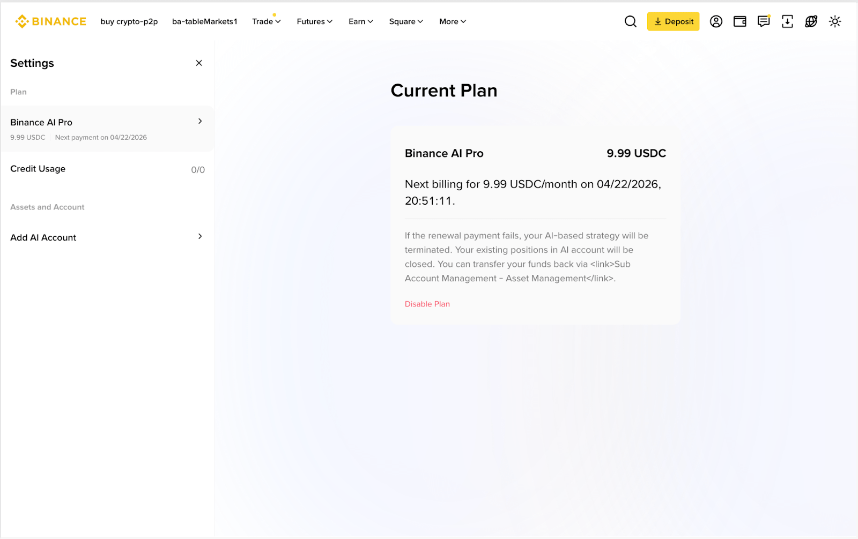Click the Disable Plan link
Viewport: 858px width, 539px height.
(427, 304)
